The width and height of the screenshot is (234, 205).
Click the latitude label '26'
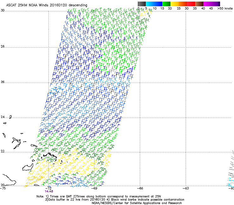pos(3,82)
